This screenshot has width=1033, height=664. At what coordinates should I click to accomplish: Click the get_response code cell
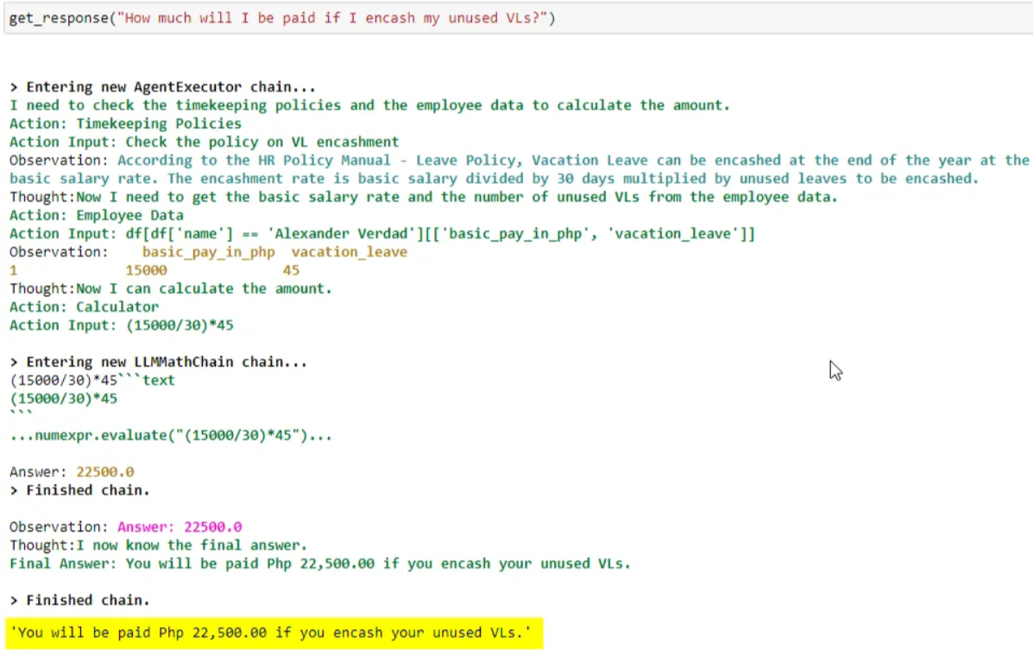(285, 17)
